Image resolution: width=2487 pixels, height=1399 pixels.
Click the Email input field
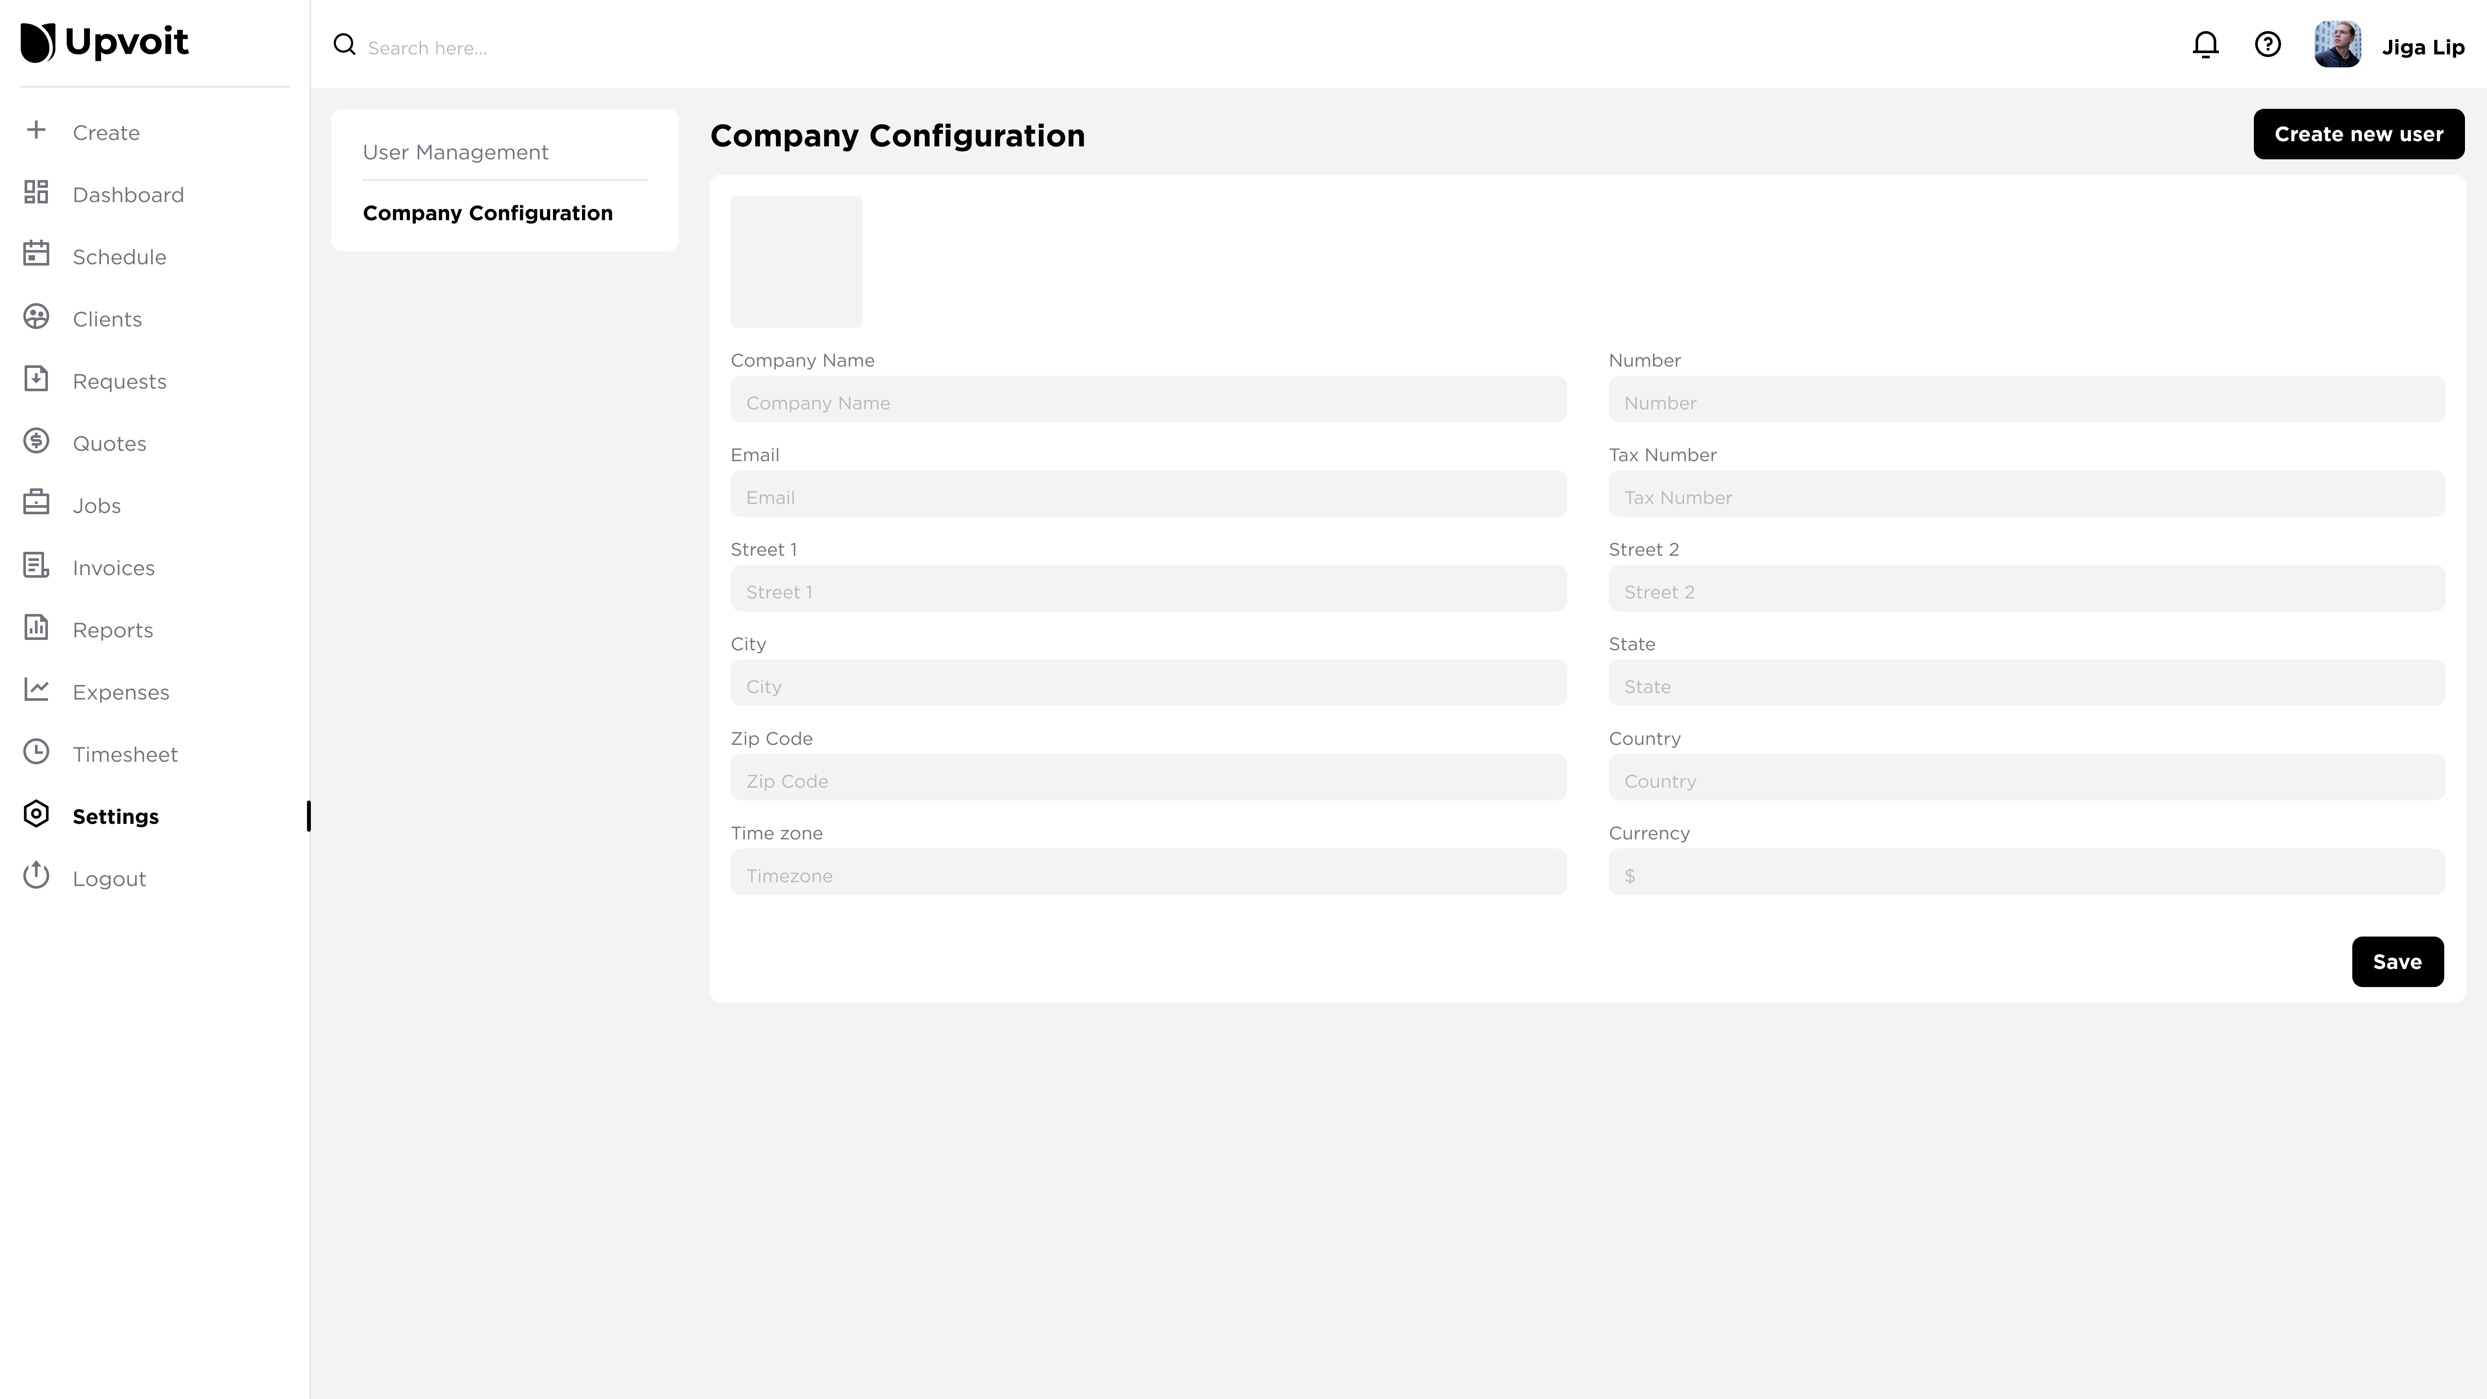tap(1149, 494)
